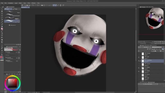Toggle visibility eye of Layer 9
This screenshot has width=165, height=93.
[x=139, y=68]
